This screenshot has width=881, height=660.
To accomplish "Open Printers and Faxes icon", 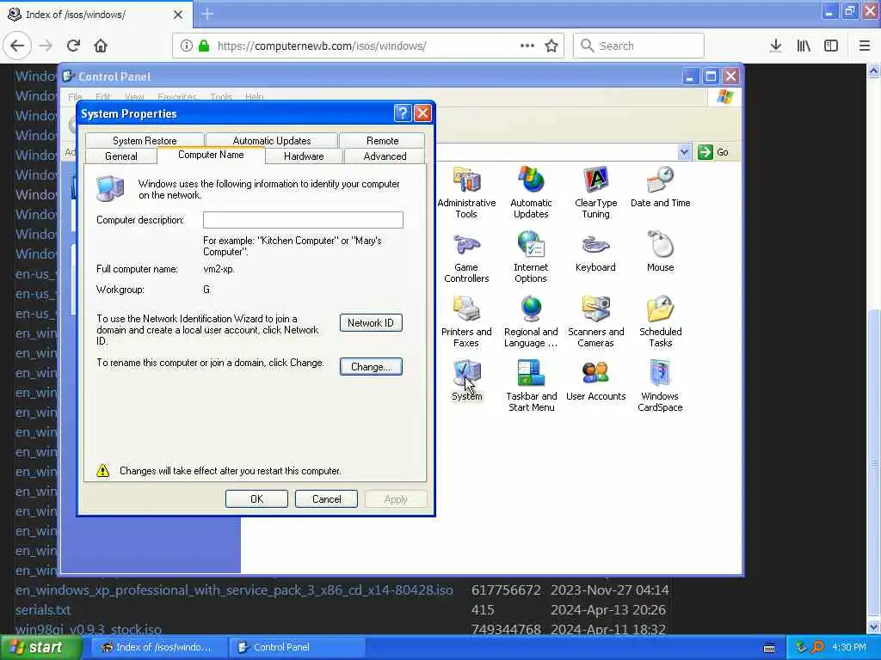I will click(x=466, y=321).
